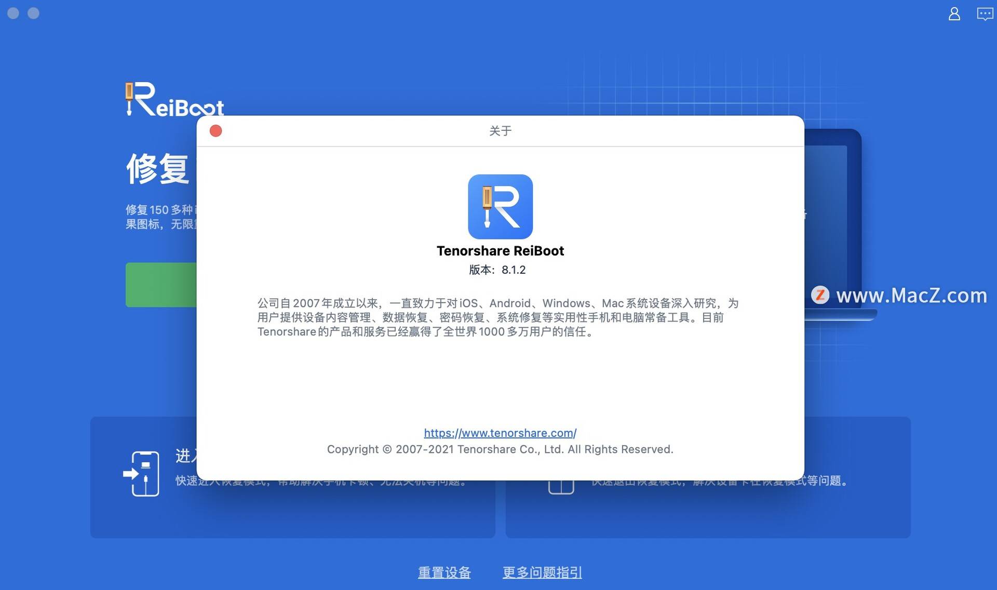997x590 pixels.
Task: Click the exit recovery mode device icon
Action: click(x=561, y=487)
